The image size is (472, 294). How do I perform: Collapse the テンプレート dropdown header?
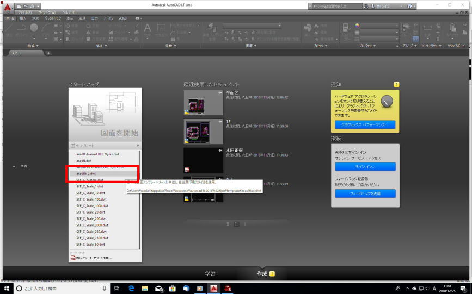coord(105,146)
